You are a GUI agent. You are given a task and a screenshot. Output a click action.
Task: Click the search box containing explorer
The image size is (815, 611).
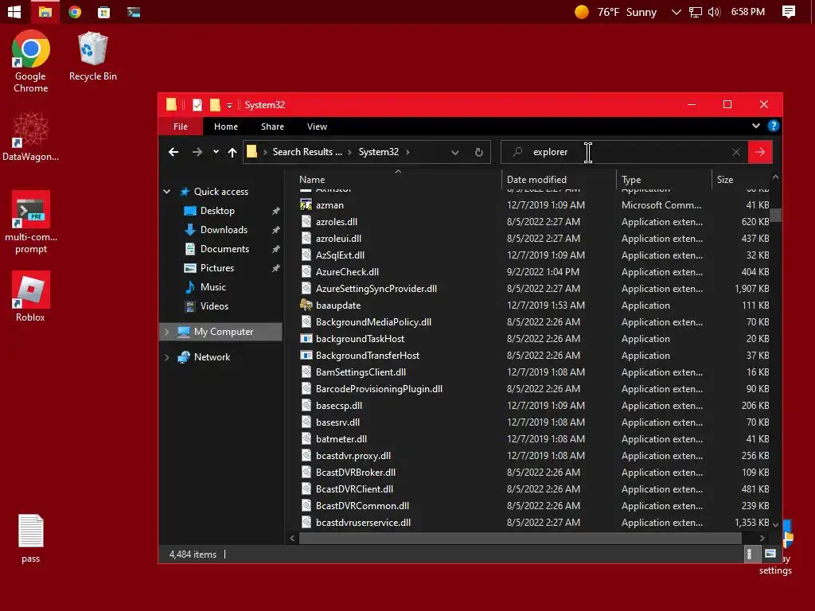(624, 152)
